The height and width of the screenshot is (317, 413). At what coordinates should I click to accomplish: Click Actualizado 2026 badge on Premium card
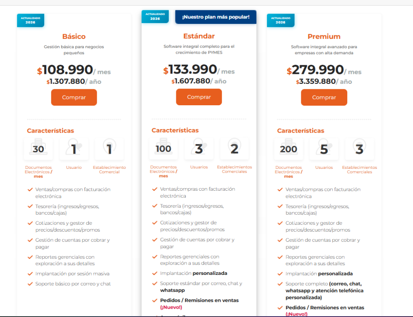point(281,20)
